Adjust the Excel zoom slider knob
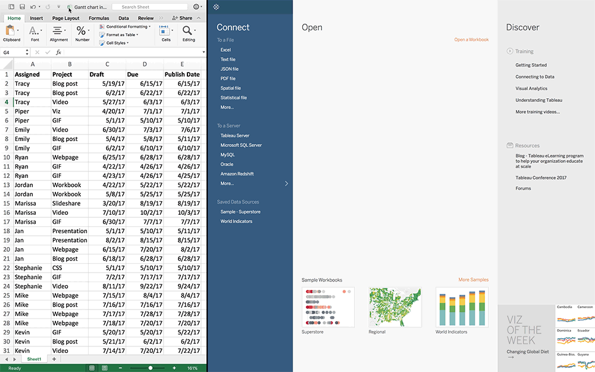 click(x=151, y=368)
